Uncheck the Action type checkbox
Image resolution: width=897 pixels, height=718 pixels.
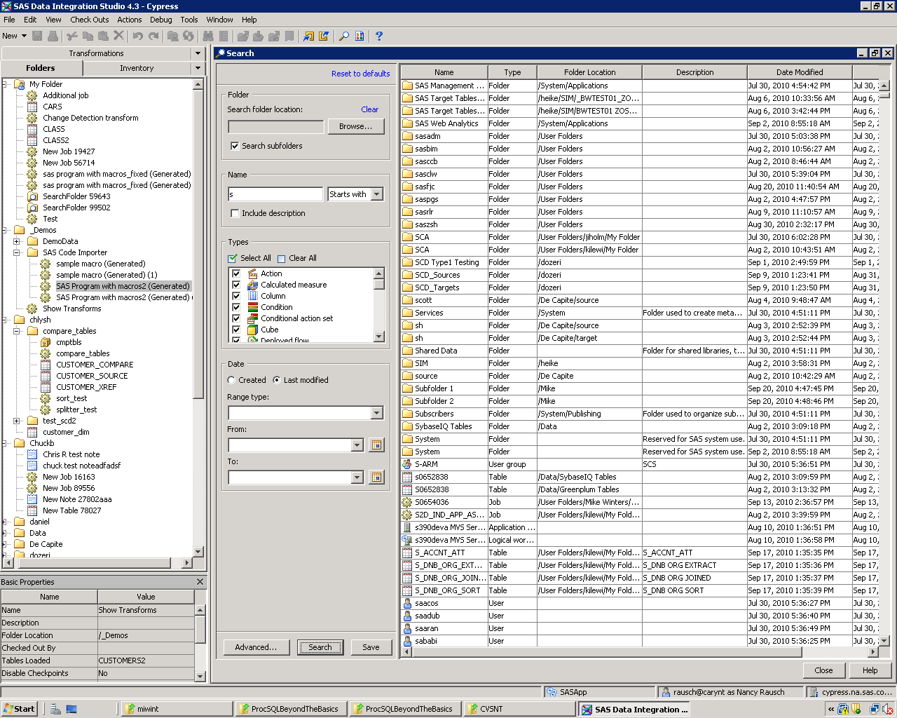coord(236,273)
